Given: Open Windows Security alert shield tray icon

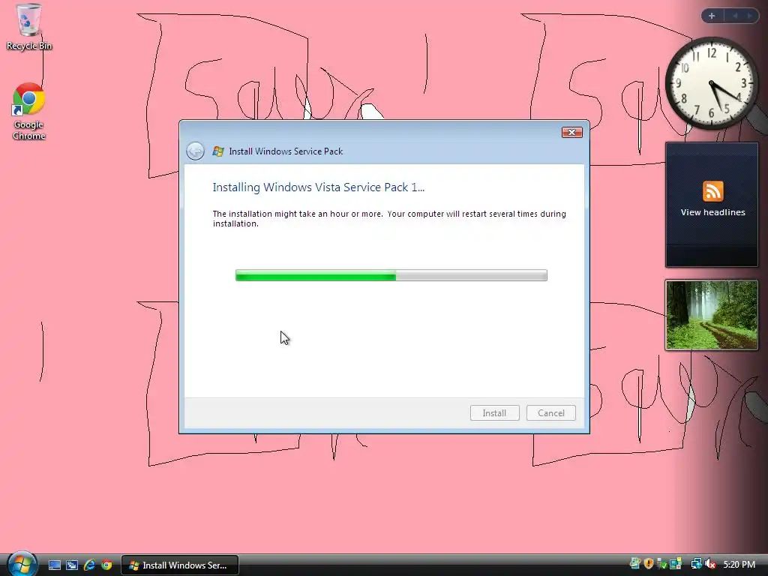Looking at the screenshot, I should point(649,564).
